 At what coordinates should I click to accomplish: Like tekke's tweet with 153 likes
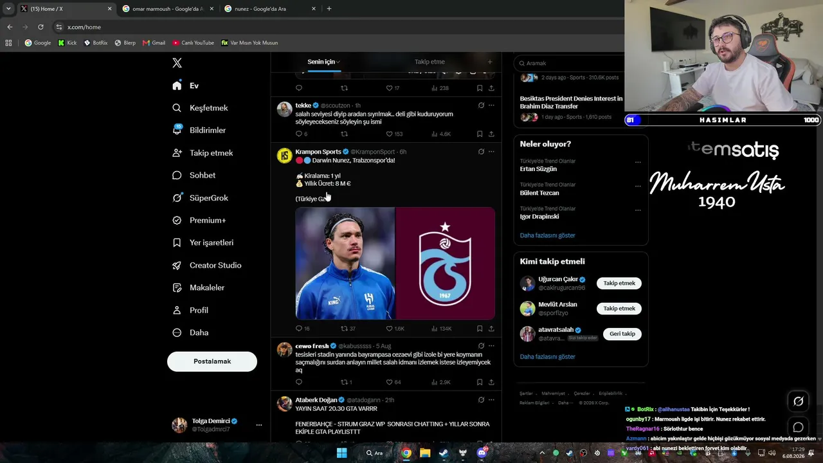click(x=394, y=134)
